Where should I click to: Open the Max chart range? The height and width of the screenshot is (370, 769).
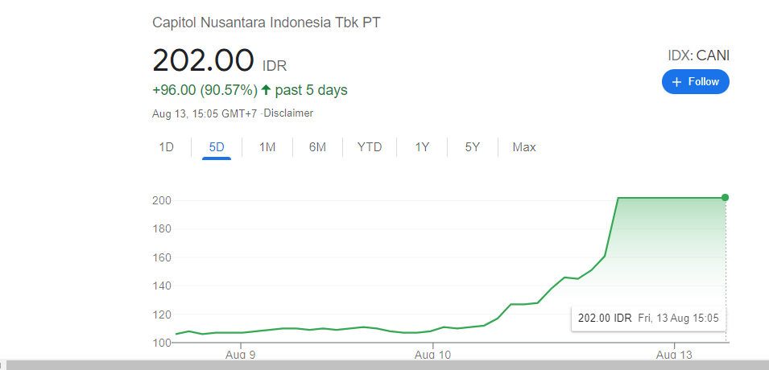coord(524,147)
